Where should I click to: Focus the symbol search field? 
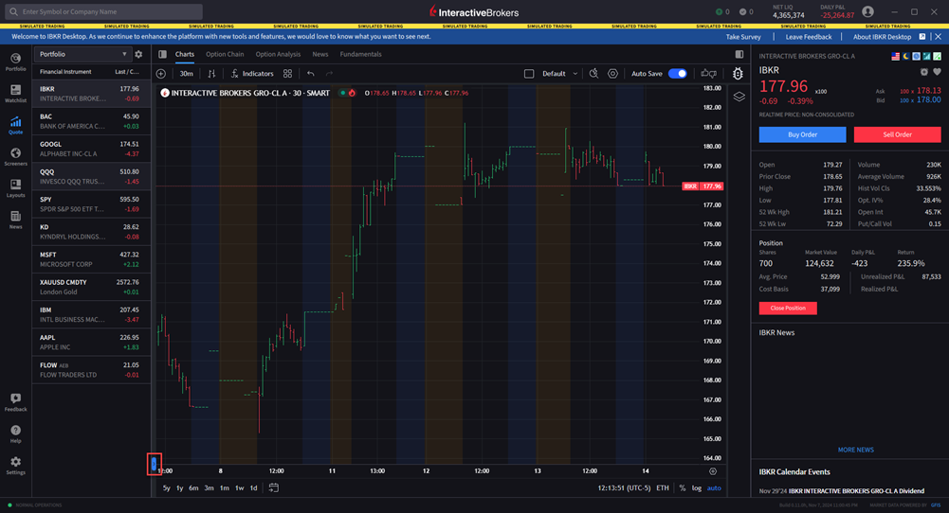[x=103, y=11]
